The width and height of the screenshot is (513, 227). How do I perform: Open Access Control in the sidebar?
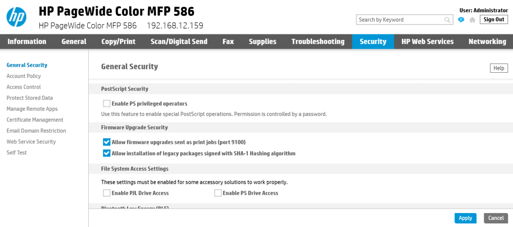[24, 87]
